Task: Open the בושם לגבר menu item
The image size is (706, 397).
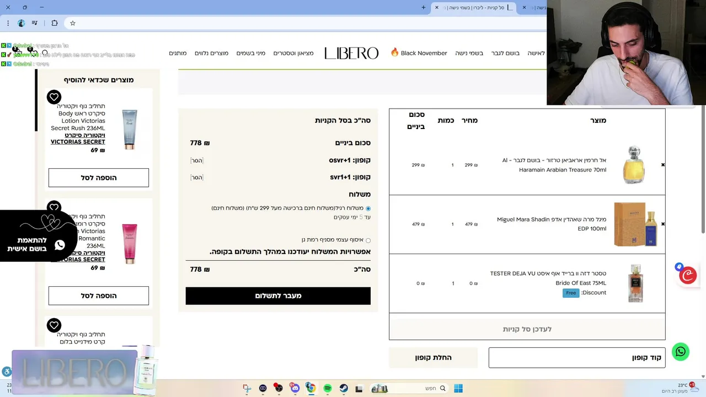Action: point(505,53)
